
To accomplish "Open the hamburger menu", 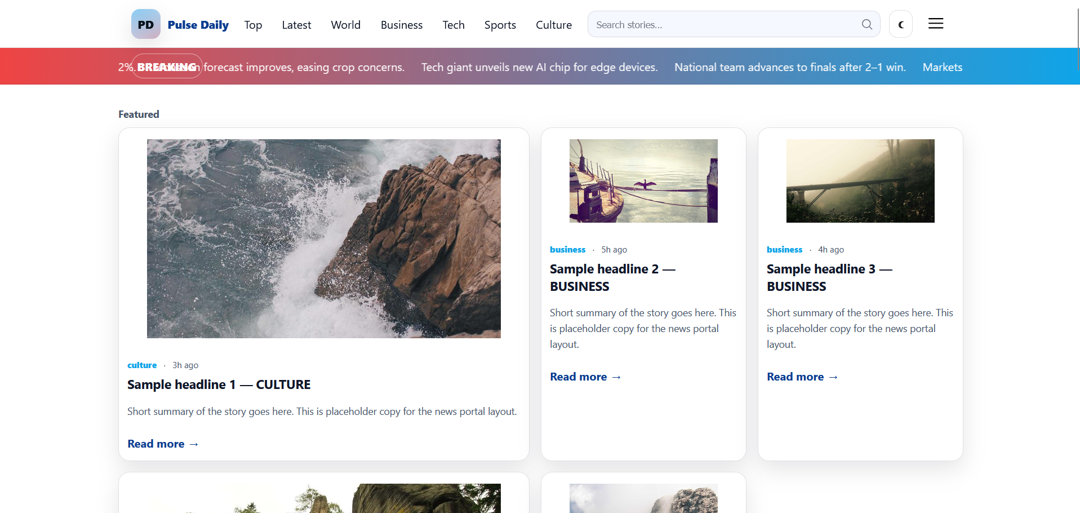I will 936,24.
